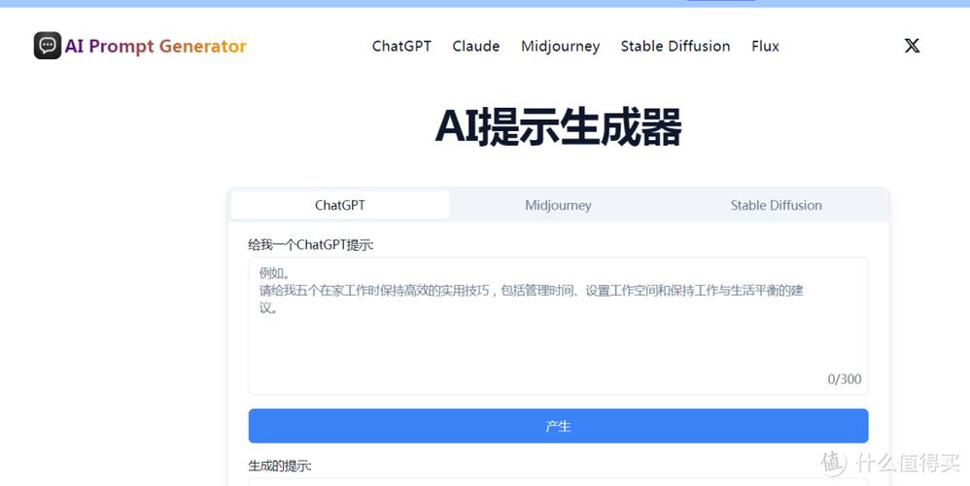Open Stable Diffusion in the top navigation

tap(676, 47)
